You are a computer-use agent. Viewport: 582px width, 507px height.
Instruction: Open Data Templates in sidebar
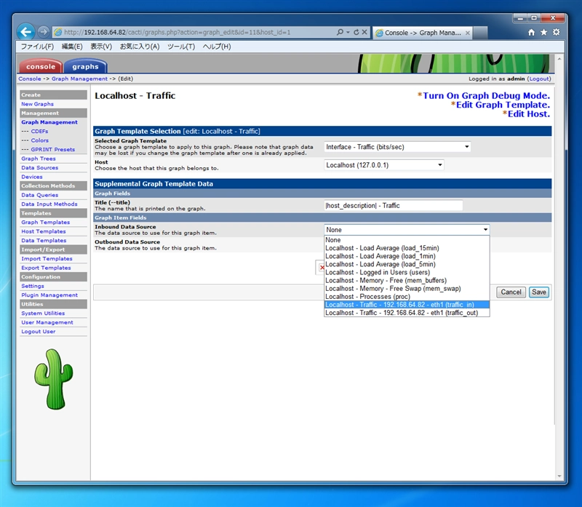(44, 241)
